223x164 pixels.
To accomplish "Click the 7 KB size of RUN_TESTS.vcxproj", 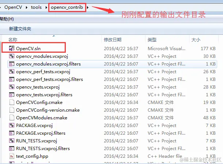I will [211, 141].
